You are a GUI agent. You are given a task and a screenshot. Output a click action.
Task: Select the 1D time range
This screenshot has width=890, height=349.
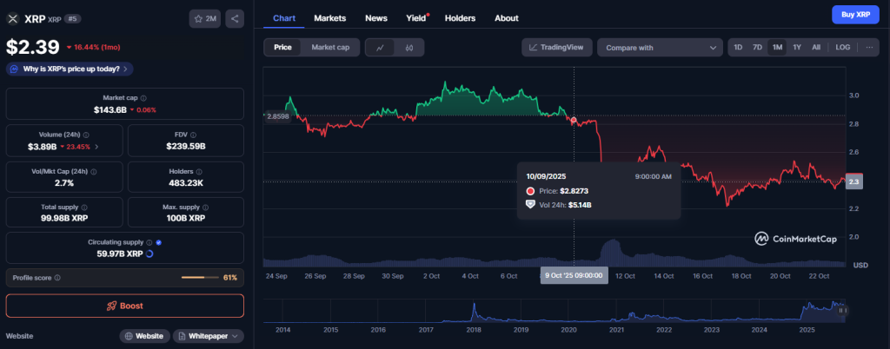(x=738, y=48)
